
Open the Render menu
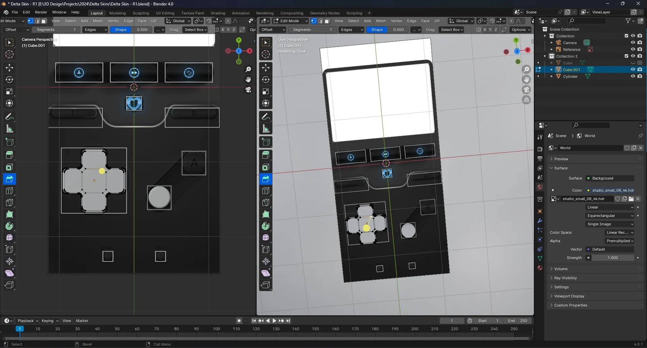coord(41,12)
